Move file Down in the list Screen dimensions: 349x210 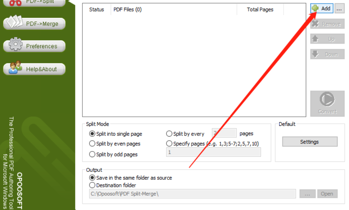click(327, 54)
